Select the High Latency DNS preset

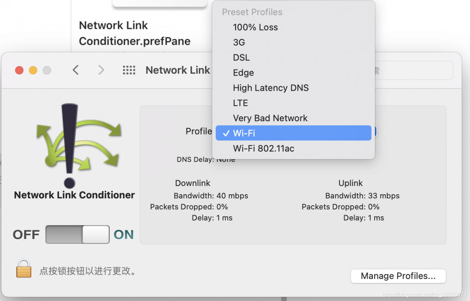[293, 88]
